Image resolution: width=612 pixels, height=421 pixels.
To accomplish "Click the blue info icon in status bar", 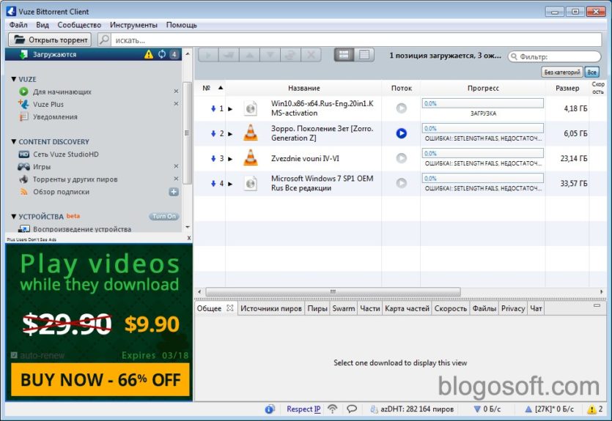I will 270,409.
